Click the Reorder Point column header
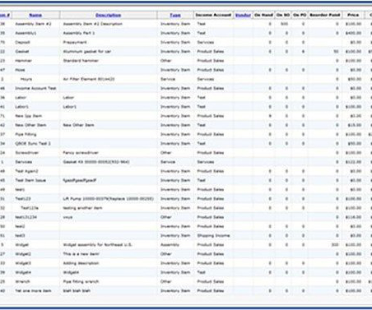 (x=325, y=15)
